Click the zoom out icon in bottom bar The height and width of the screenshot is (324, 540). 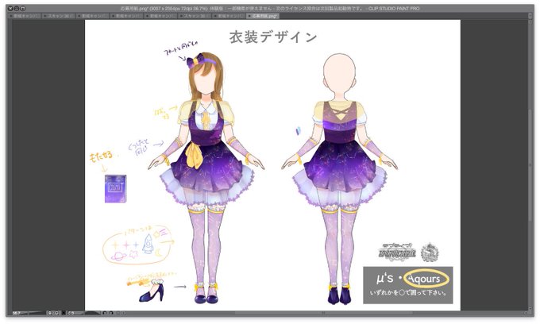tap(50, 313)
